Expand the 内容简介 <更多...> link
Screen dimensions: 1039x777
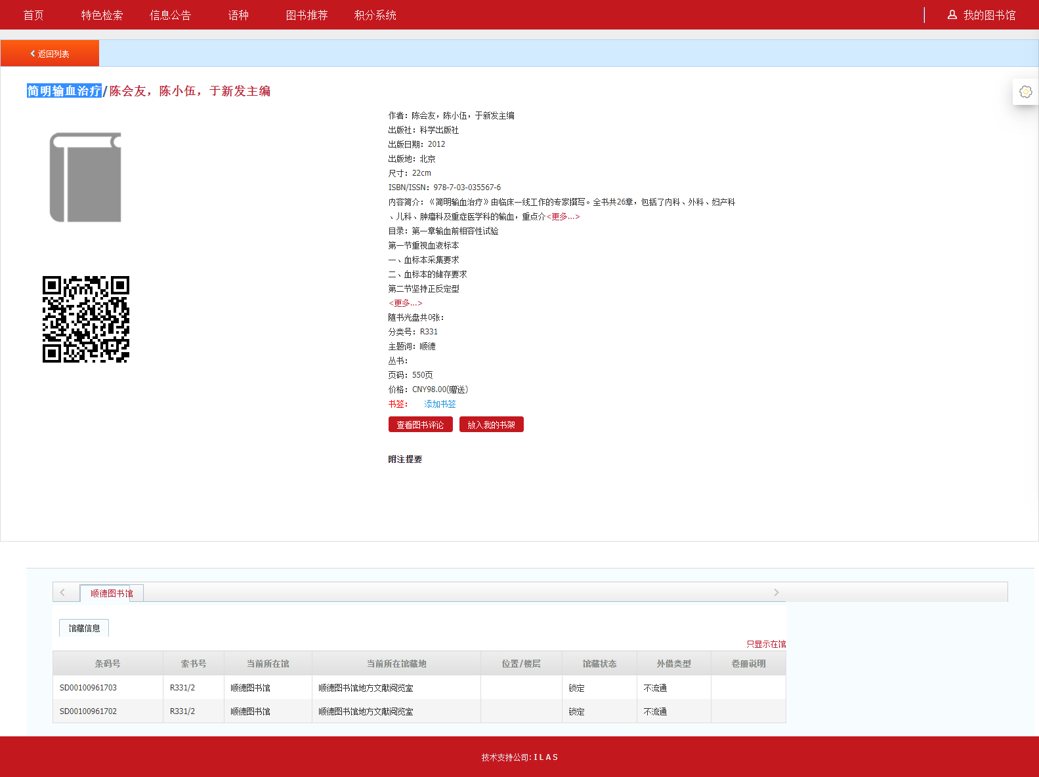563,216
